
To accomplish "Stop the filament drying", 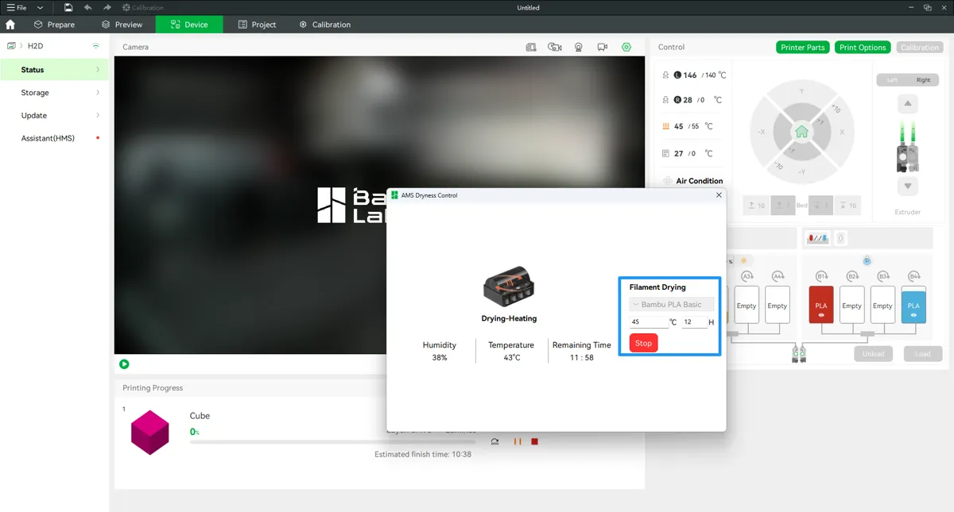I will pyautogui.click(x=644, y=343).
